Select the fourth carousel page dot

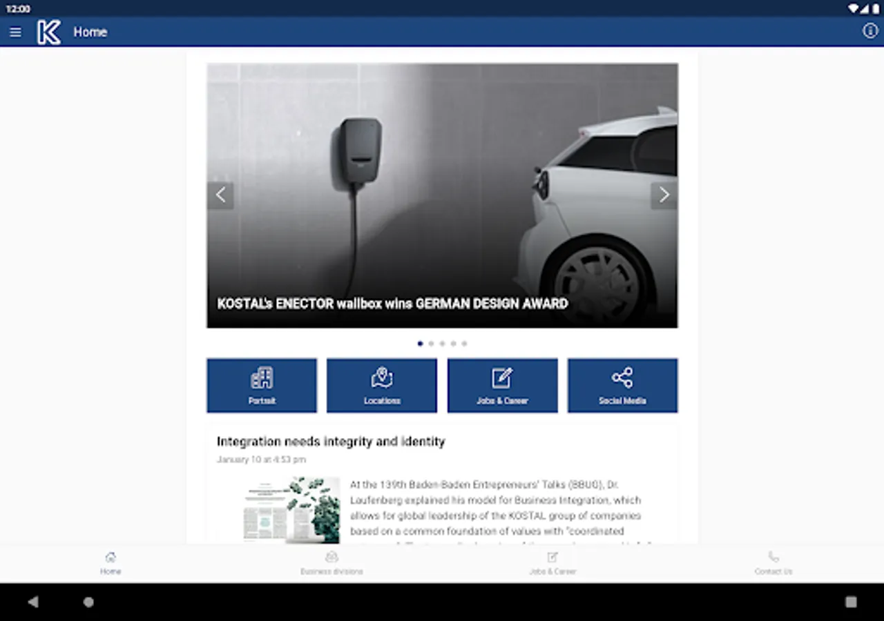(x=453, y=343)
